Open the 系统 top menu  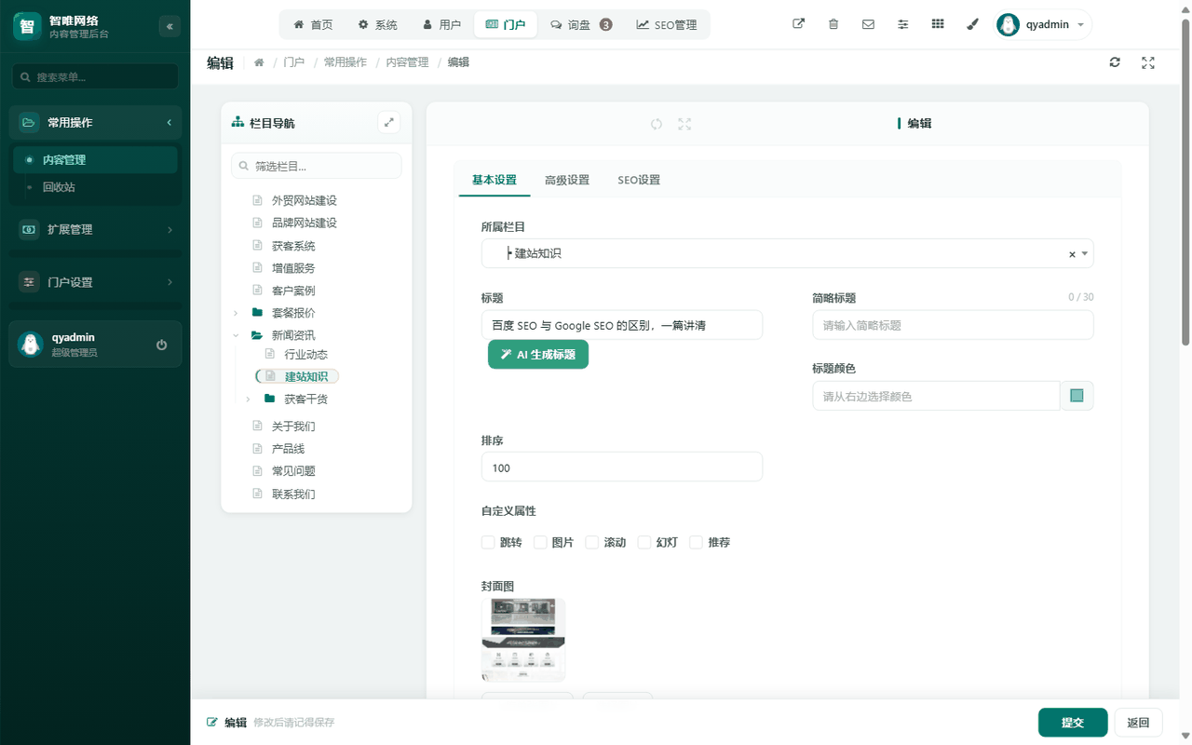coord(378,24)
